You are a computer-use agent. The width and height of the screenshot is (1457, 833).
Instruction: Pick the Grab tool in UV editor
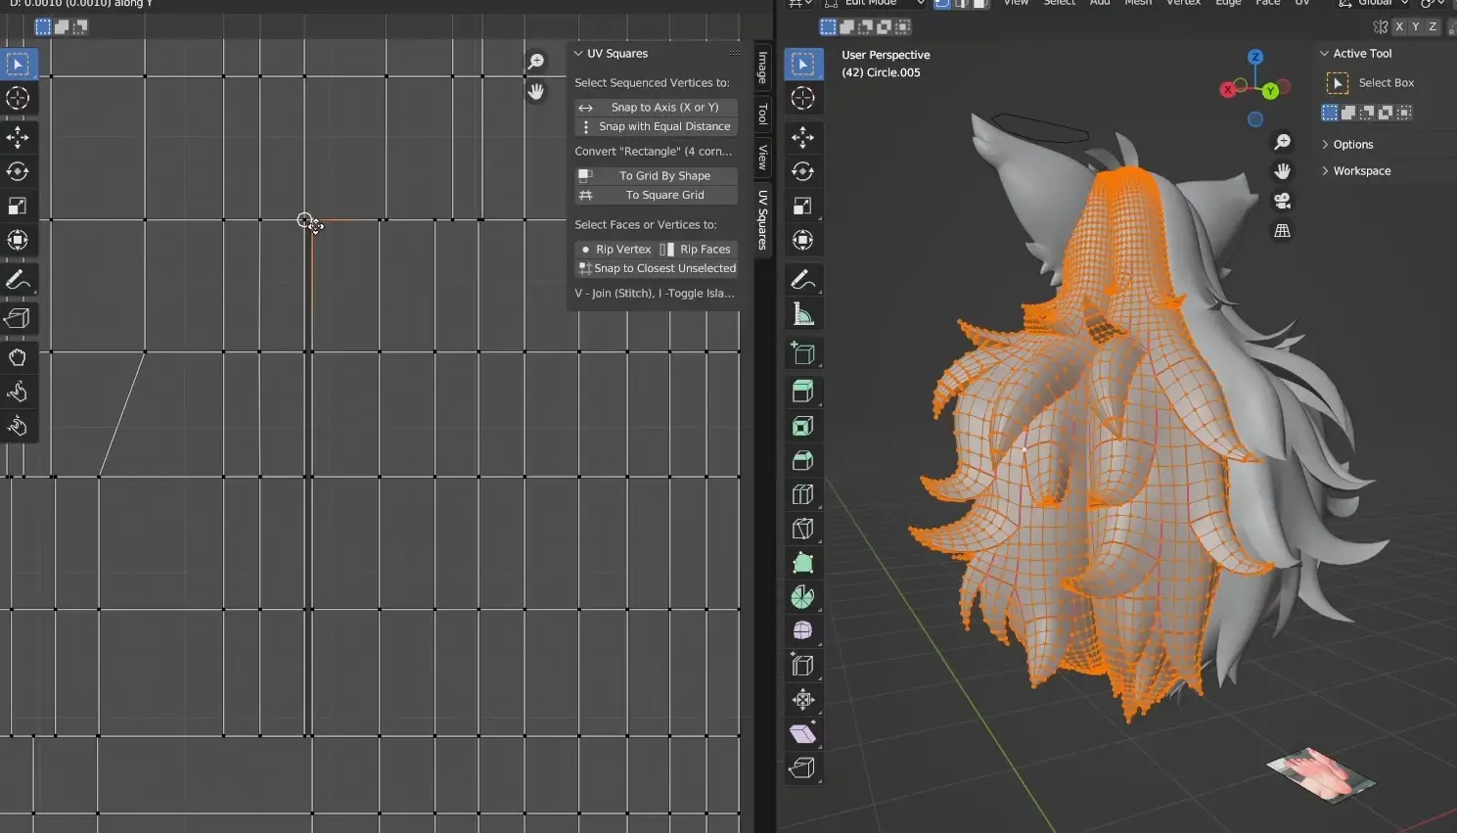click(18, 357)
